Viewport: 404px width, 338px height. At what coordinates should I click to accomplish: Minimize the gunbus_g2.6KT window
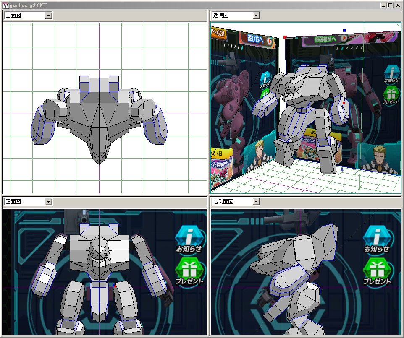coord(384,5)
